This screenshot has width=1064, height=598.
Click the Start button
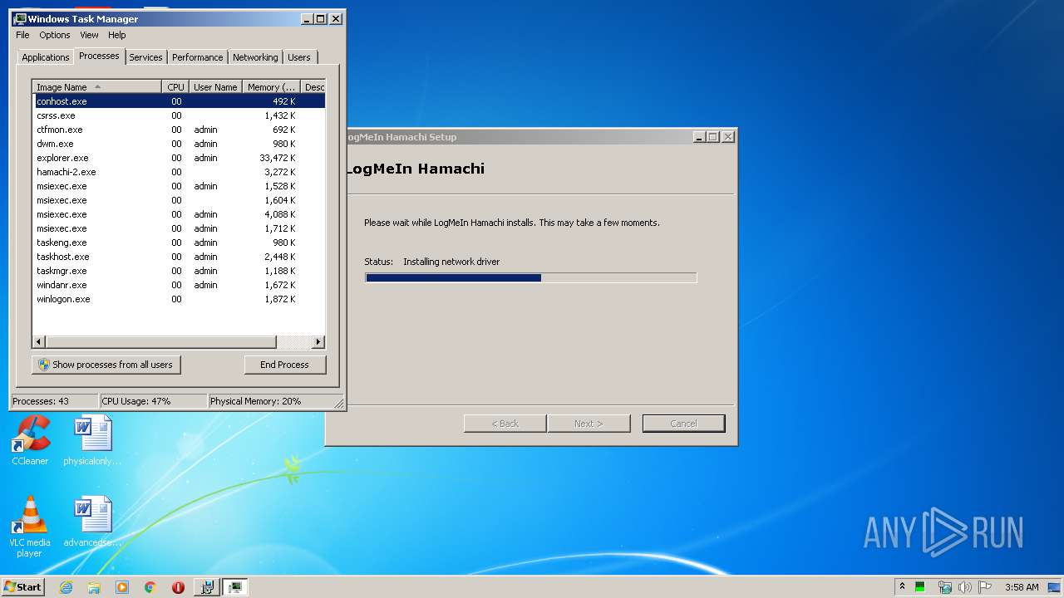coord(22,587)
